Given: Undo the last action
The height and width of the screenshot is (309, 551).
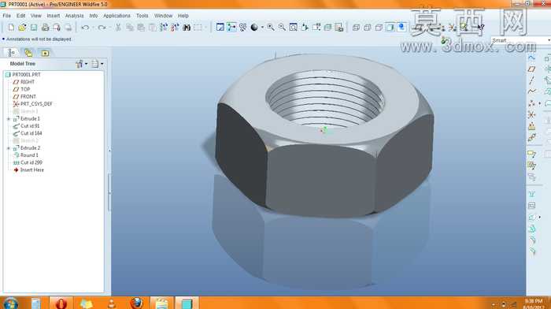Looking at the screenshot, I should pyautogui.click(x=85, y=27).
